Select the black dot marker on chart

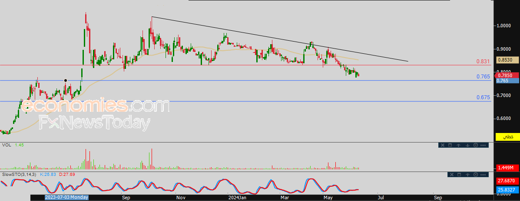[x=66, y=80]
